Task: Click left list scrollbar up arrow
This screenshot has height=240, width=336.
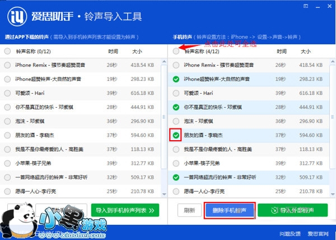Action: pyautogui.click(x=164, y=62)
